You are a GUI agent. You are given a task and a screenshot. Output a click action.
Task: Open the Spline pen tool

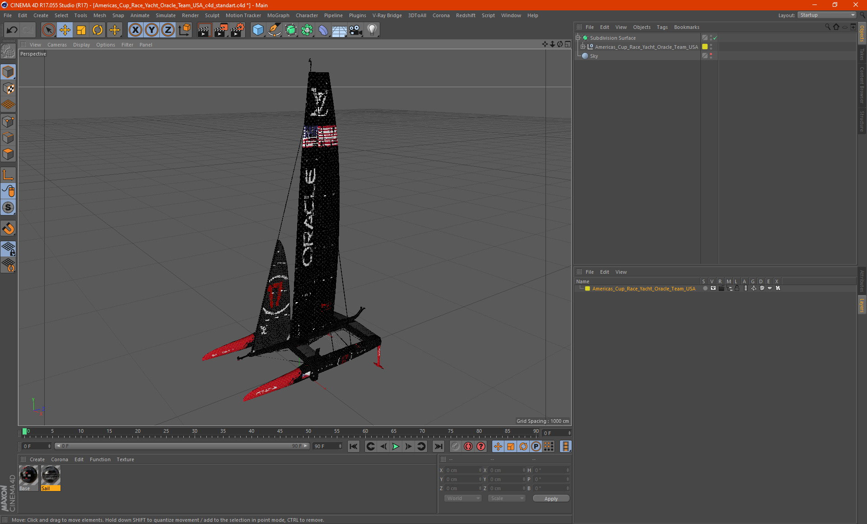click(x=274, y=30)
